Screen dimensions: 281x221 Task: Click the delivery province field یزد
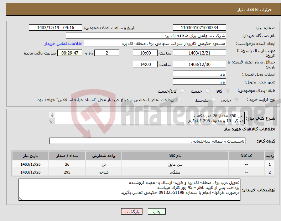click(199, 74)
